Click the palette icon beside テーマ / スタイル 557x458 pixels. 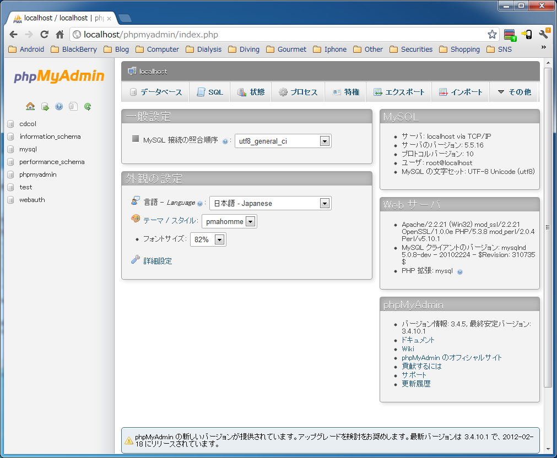tap(136, 219)
